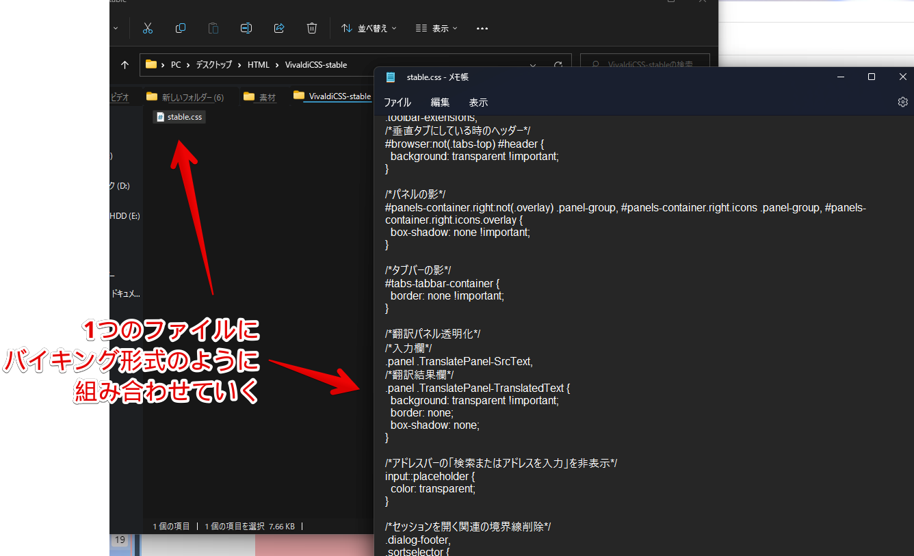914x556 pixels.
Task: Click PC in the address breadcrumb
Action: tap(176, 65)
